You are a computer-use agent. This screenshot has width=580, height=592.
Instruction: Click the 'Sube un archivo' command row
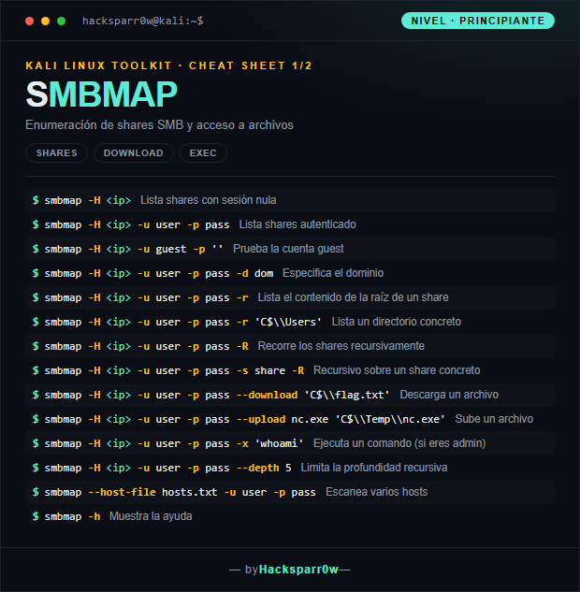290,419
